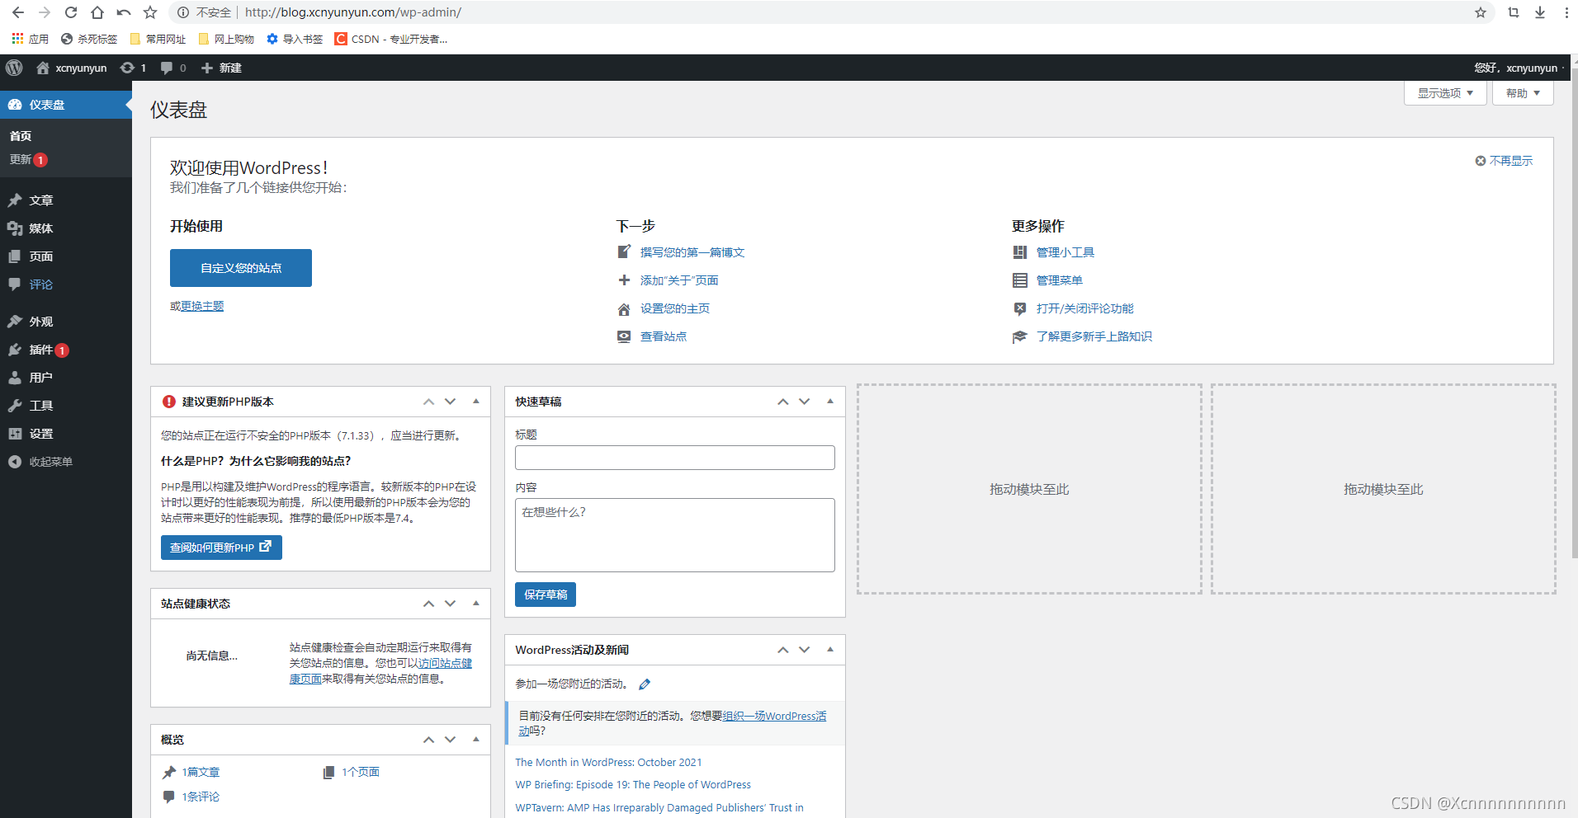Open the xcnyunyun site home icon
Screen dimensions: 1578x818
[43, 68]
